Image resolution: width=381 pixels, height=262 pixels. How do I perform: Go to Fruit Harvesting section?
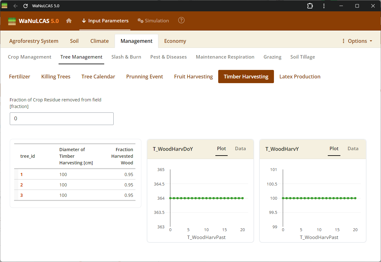193,77
